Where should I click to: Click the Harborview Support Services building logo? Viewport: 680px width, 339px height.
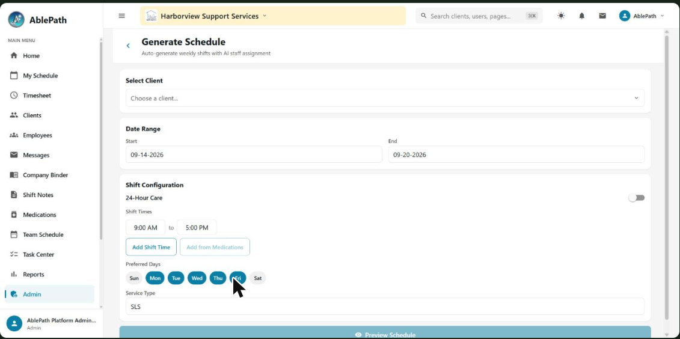pos(152,16)
